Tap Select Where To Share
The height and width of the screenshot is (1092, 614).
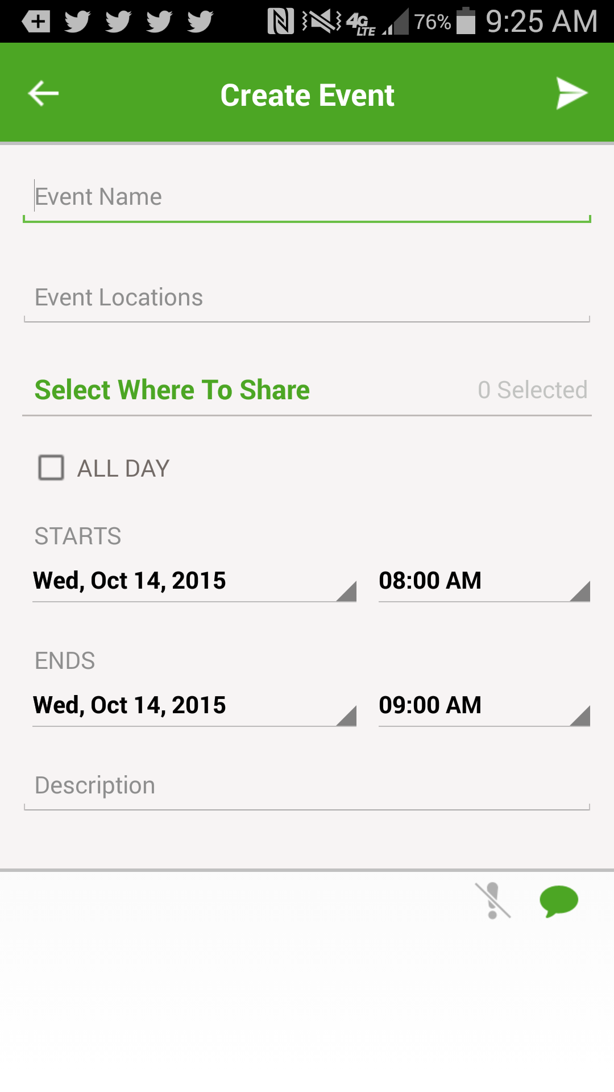point(172,390)
